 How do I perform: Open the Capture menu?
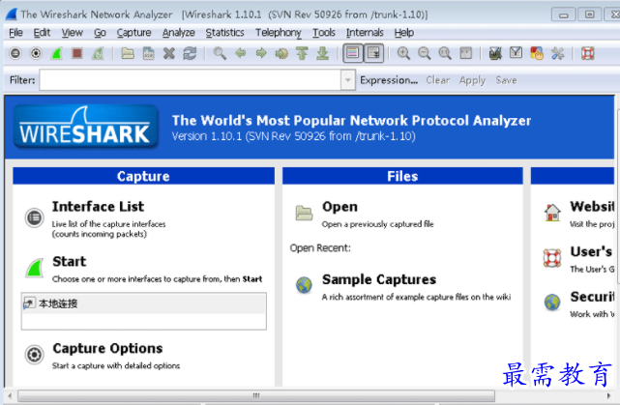(x=133, y=33)
